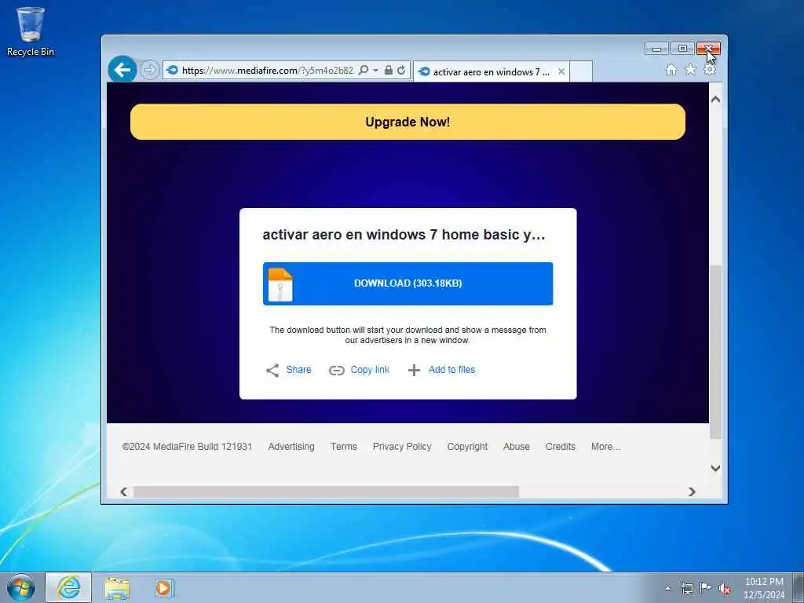Click the file title 'activar aero en windows 7 home basic y…'

pyautogui.click(x=404, y=235)
